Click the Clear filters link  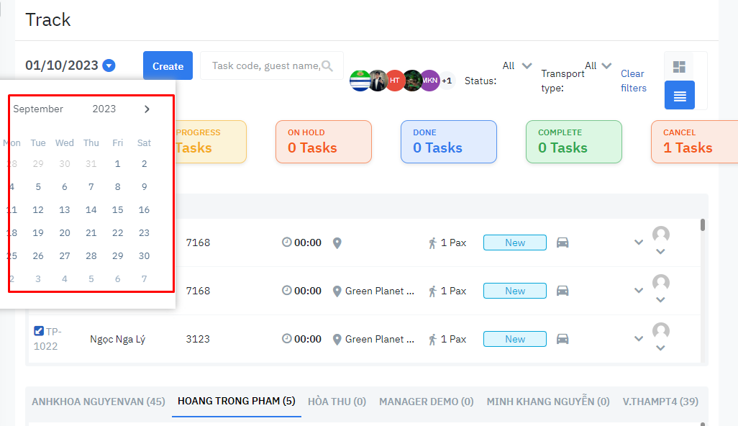[x=634, y=81]
